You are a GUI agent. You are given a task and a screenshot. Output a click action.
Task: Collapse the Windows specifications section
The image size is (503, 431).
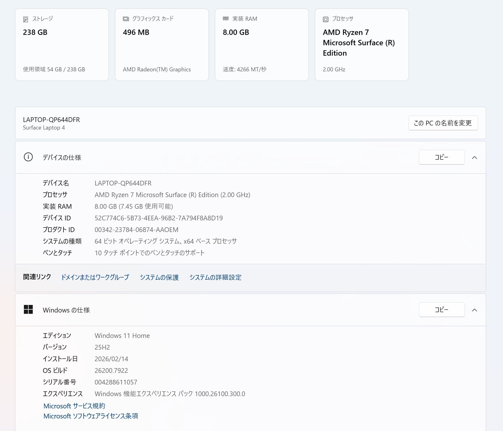click(x=474, y=310)
